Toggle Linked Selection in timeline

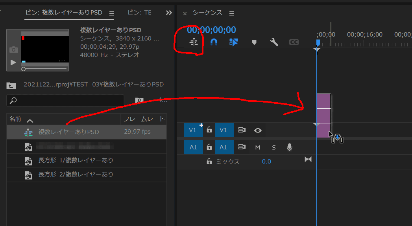click(233, 42)
